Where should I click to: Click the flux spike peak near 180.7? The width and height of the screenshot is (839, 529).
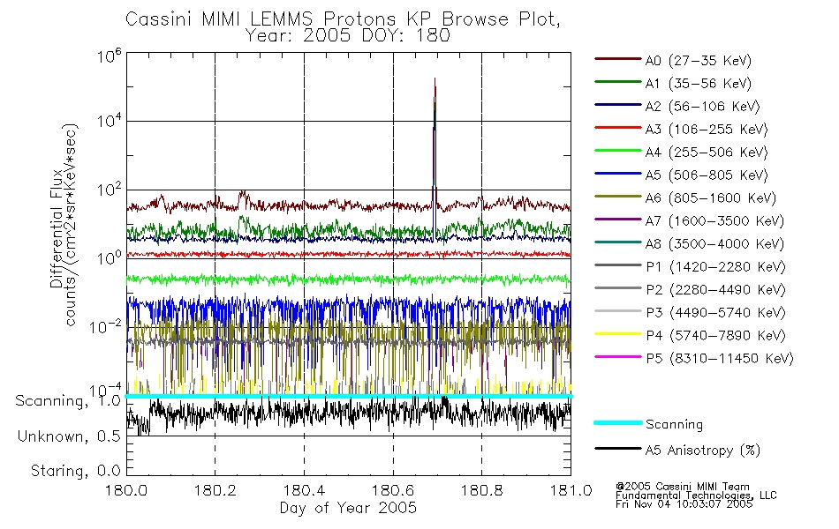point(435,80)
